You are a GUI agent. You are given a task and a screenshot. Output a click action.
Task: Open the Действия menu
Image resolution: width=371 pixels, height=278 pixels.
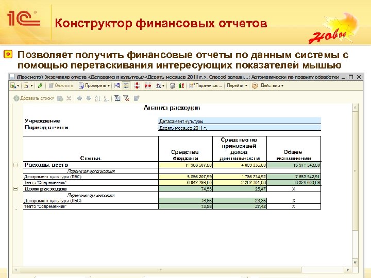click(272, 85)
